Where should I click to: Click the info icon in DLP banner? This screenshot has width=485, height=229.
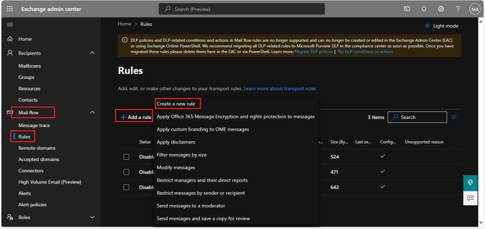[125, 41]
